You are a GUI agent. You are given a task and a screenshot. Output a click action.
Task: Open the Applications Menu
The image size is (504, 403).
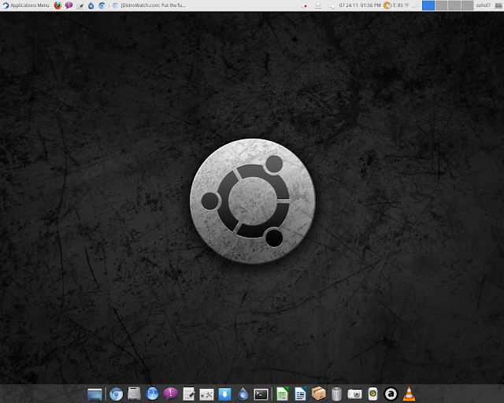point(26,6)
